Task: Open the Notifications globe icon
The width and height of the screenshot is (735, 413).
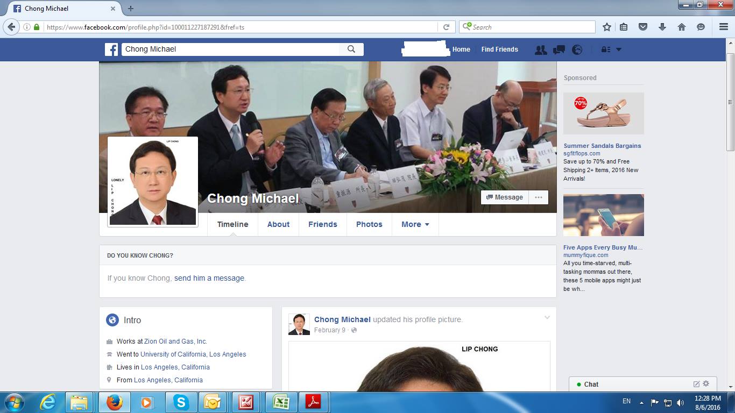Action: (x=577, y=49)
